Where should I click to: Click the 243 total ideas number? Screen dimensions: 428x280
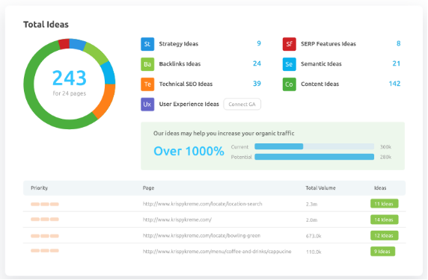point(70,78)
